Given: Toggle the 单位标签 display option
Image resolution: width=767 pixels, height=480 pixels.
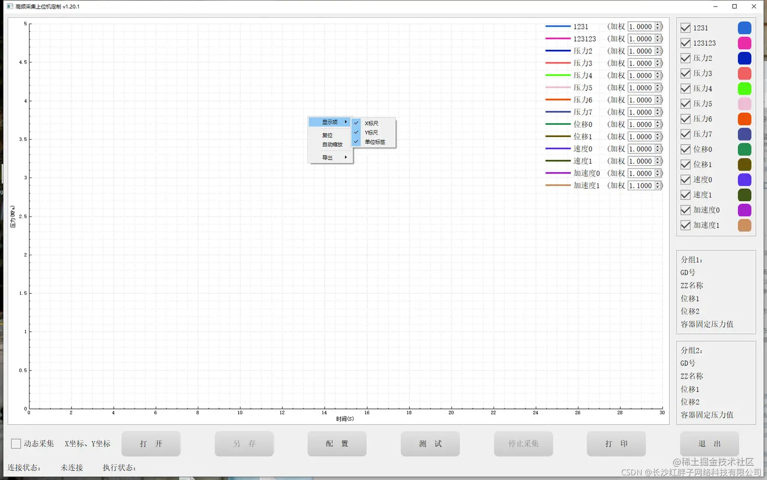Looking at the screenshot, I should tap(373, 142).
